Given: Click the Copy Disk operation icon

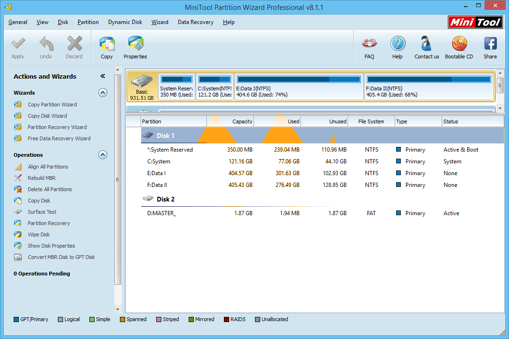Looking at the screenshot, I should (18, 201).
